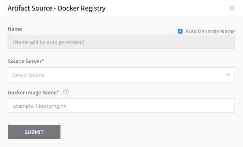Screen dimensions: 243x147
Task: Click the "example: library/nginx" placeholder text
Action: 39,106
